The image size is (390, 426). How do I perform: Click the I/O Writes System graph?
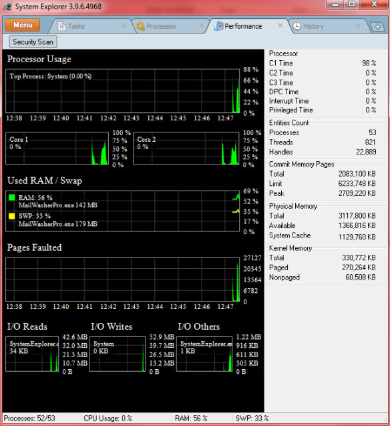pyautogui.click(x=118, y=354)
